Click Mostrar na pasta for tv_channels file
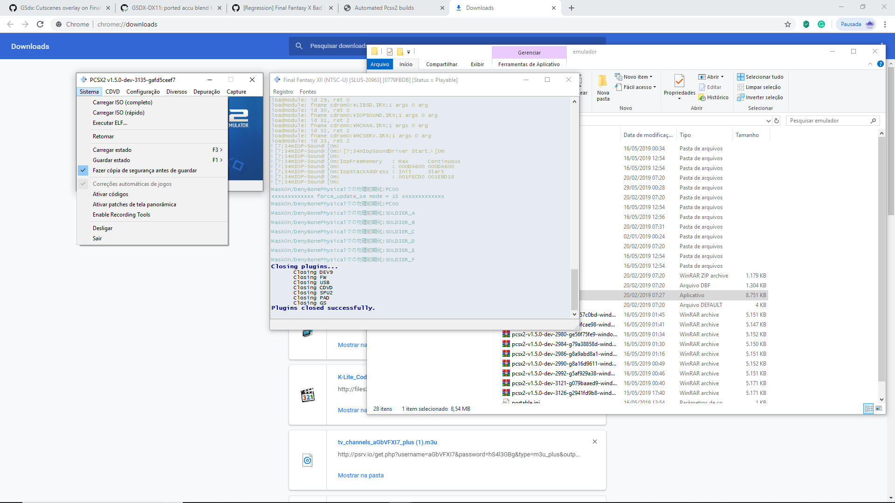Viewport: 895px width, 503px height. click(360, 475)
